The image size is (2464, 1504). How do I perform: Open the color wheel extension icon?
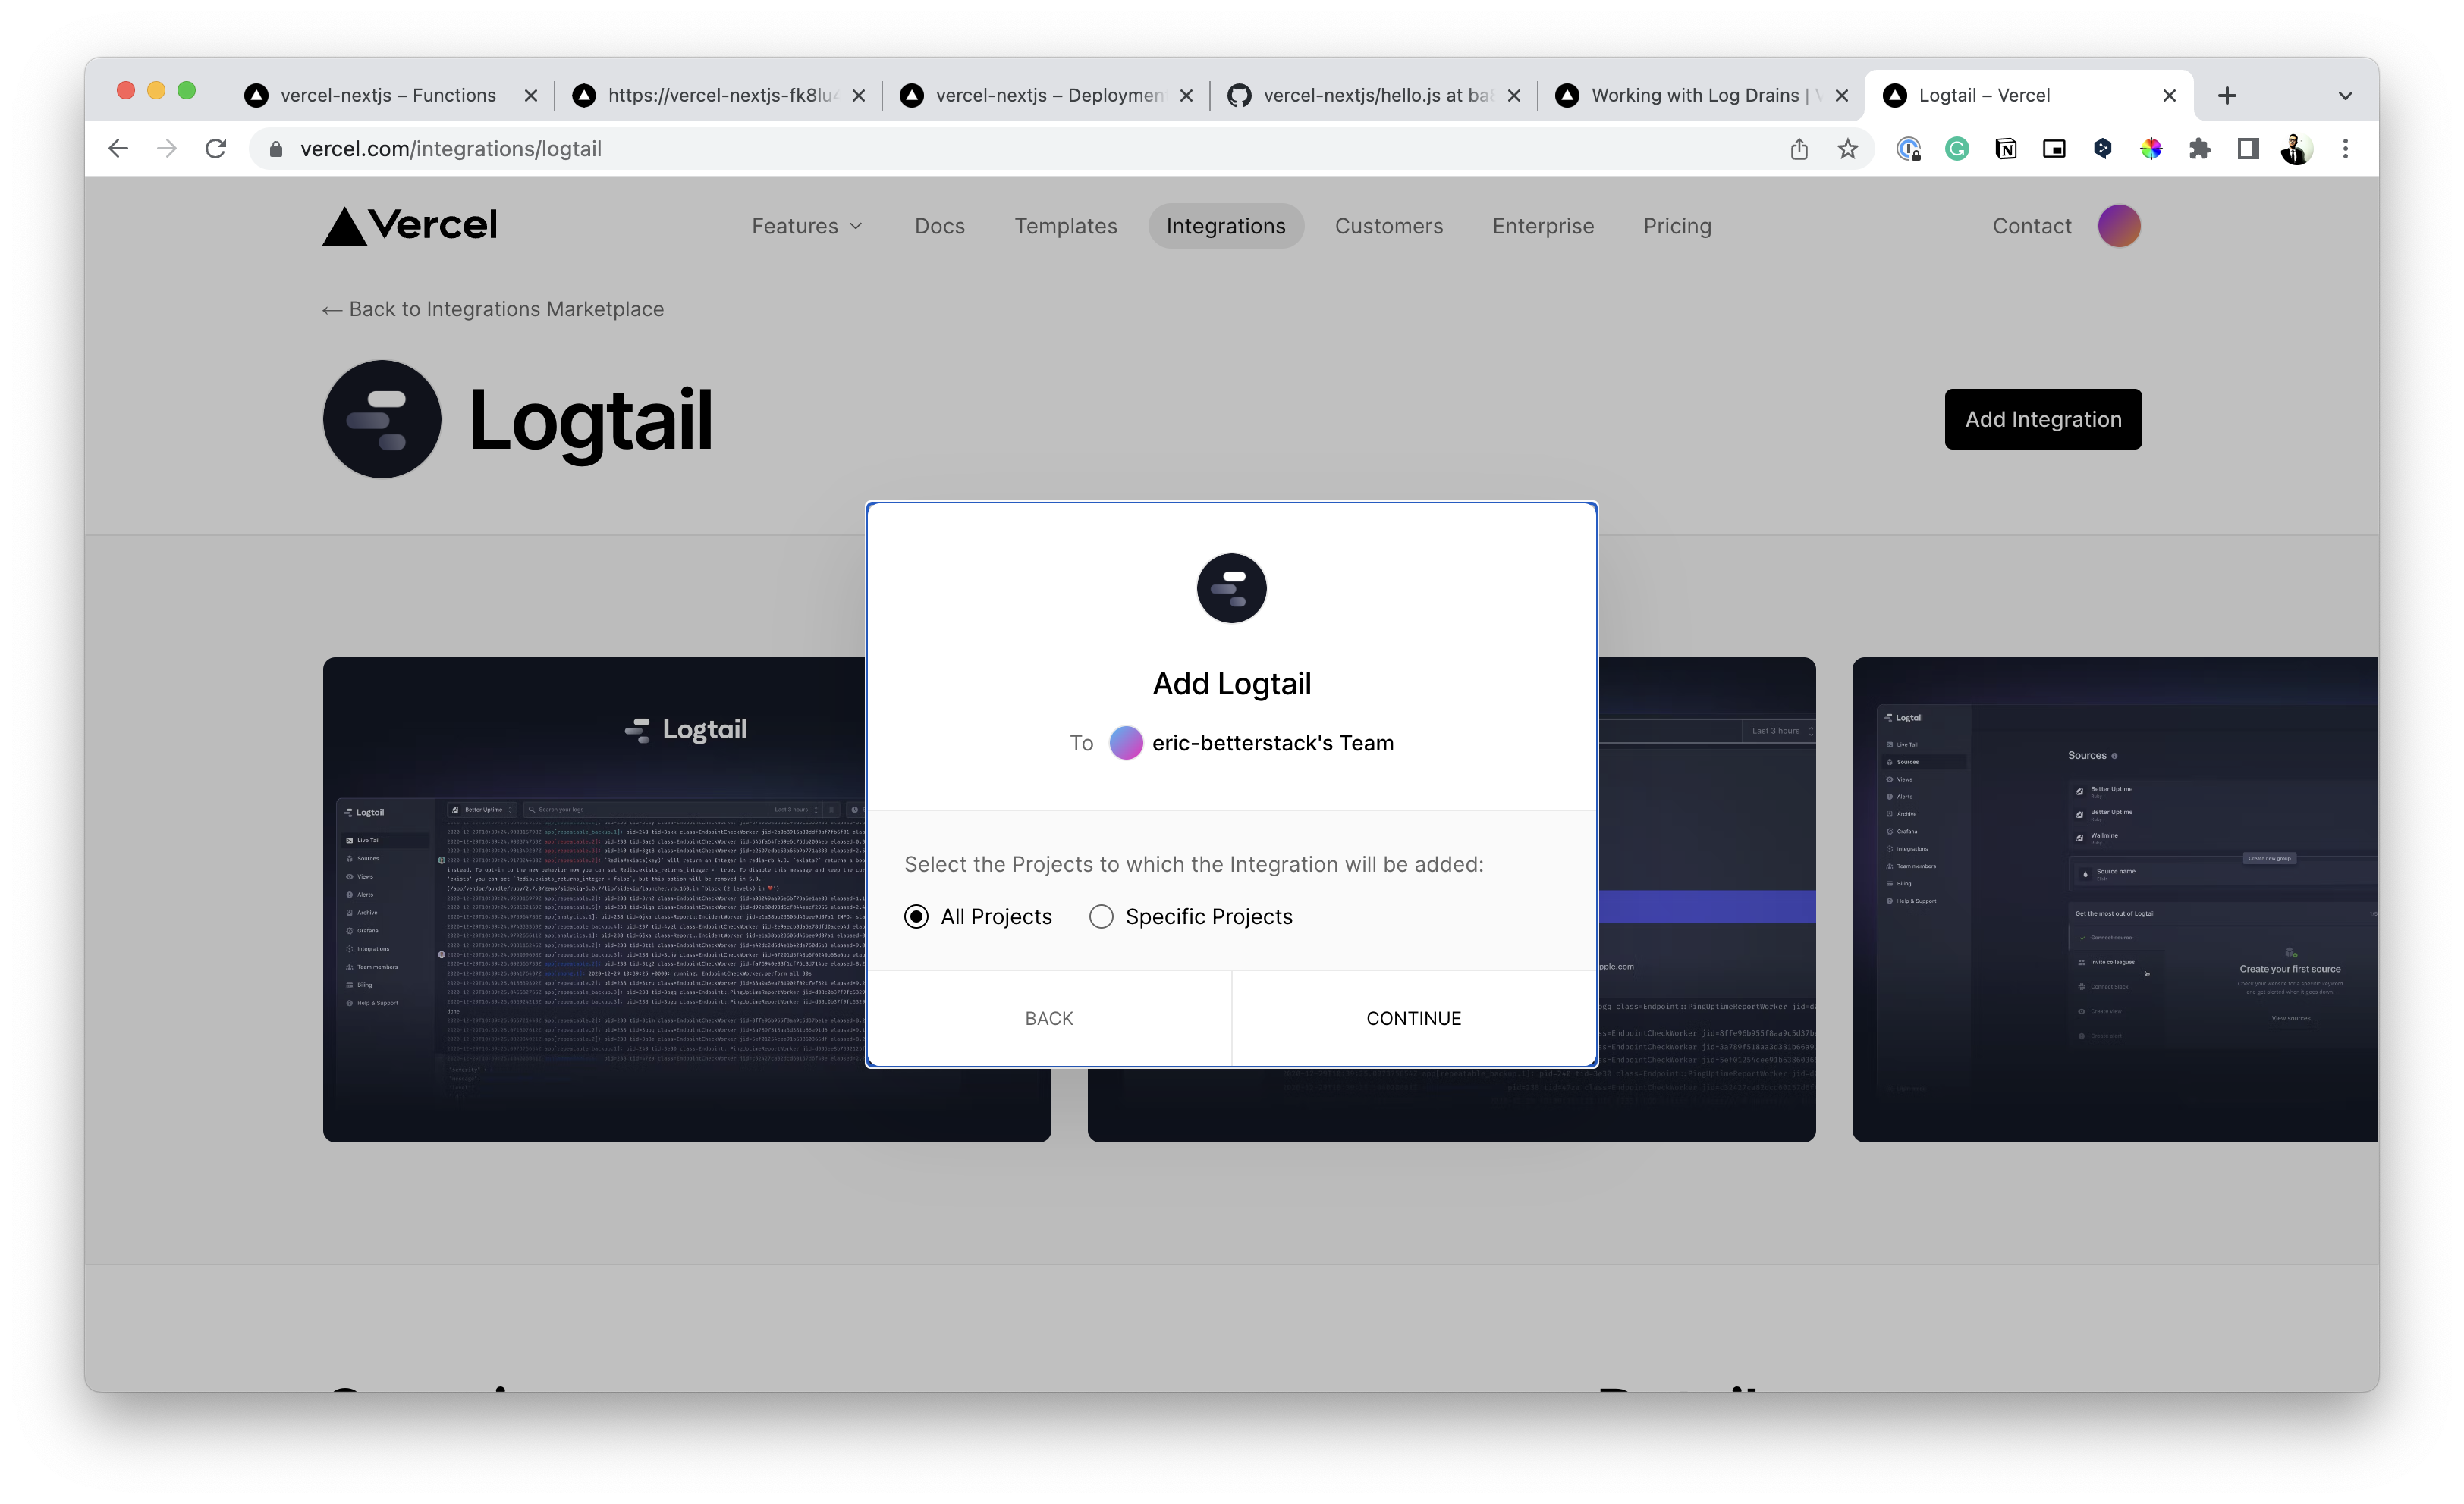pos(2151,149)
